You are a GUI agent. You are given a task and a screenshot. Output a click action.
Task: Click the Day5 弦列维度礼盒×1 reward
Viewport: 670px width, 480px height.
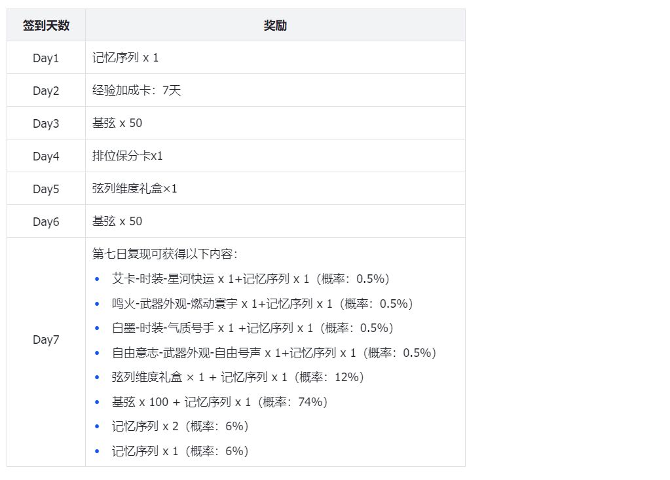pos(135,189)
